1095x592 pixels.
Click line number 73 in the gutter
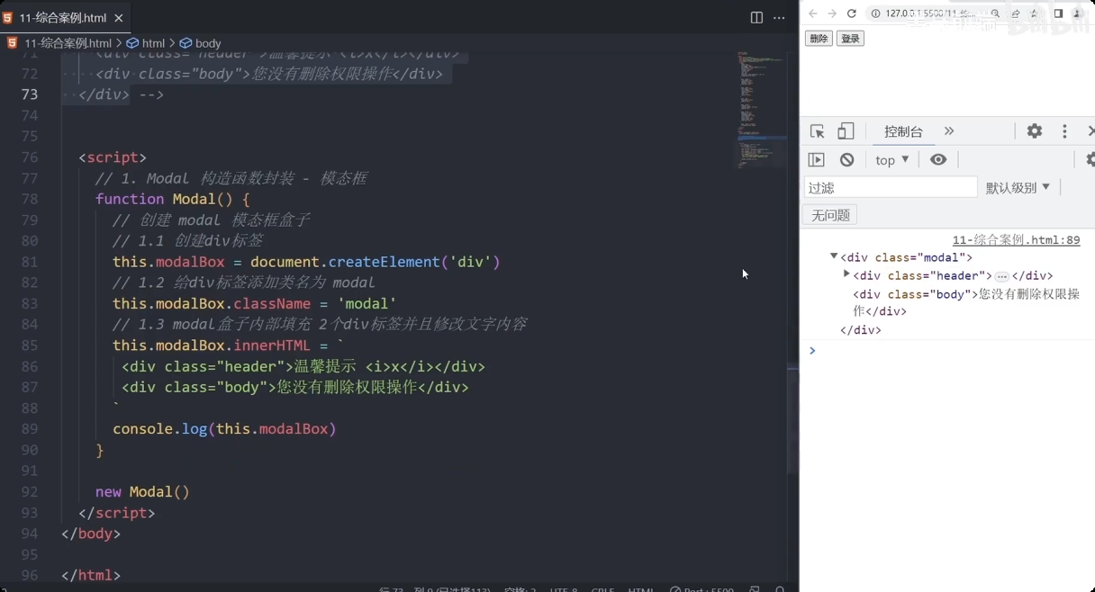[30, 94]
